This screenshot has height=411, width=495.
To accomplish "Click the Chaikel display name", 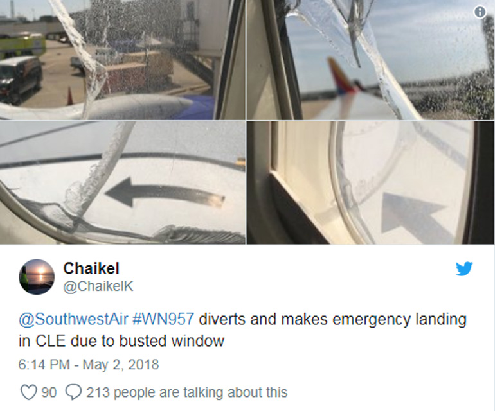I will tap(91, 268).
